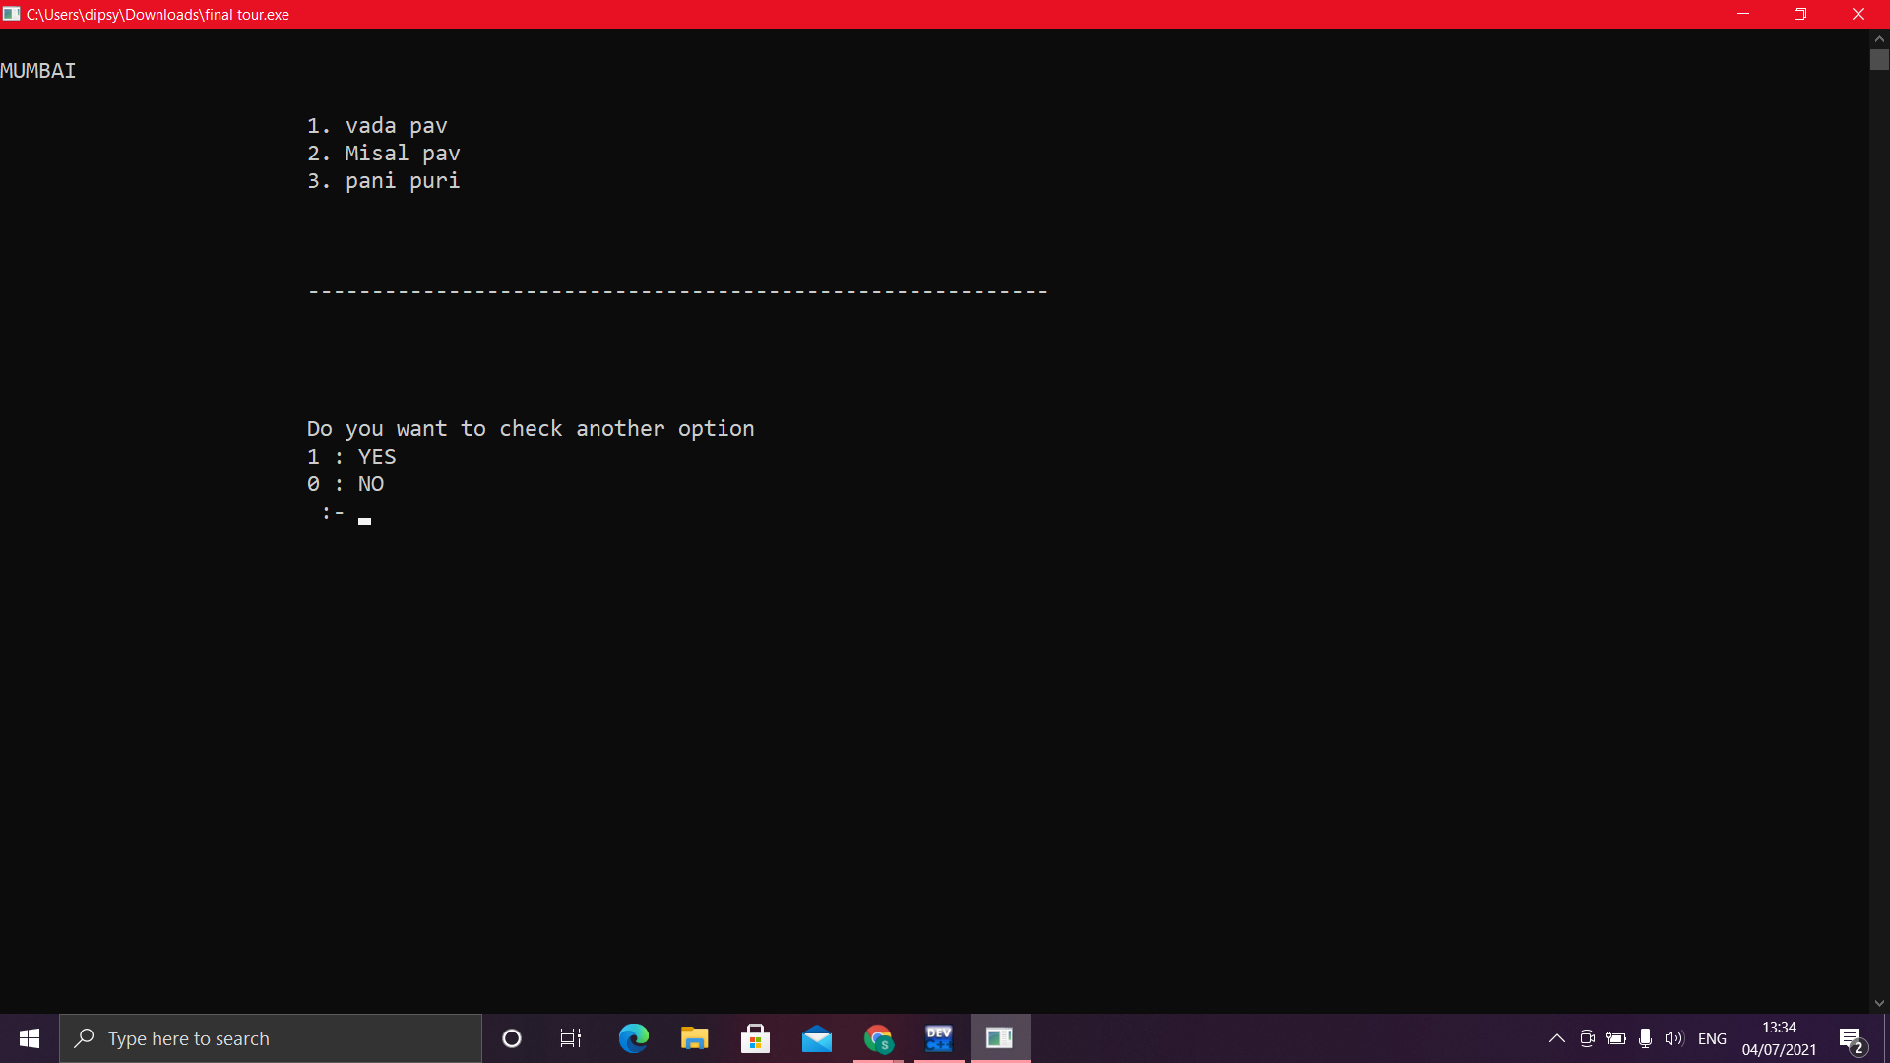Screen dimensions: 1890x1063
Task: Click the scrollbar up arrow
Action: point(1879,38)
